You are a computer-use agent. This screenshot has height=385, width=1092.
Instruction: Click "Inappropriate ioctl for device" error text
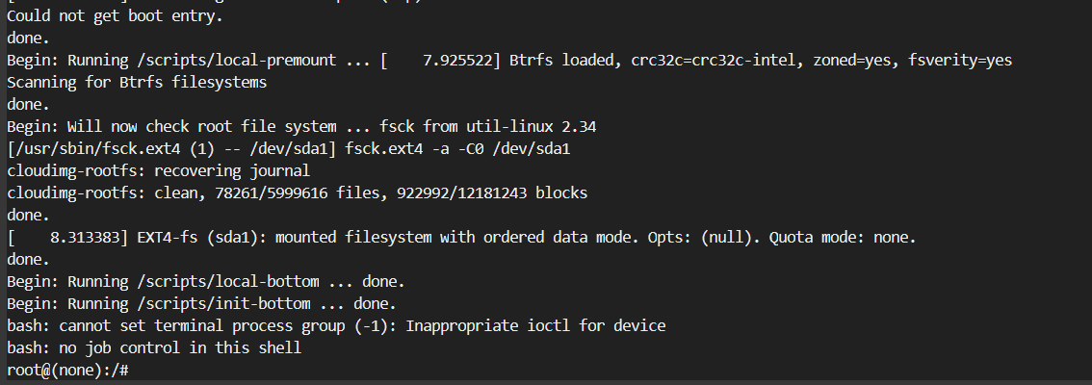tap(535, 325)
